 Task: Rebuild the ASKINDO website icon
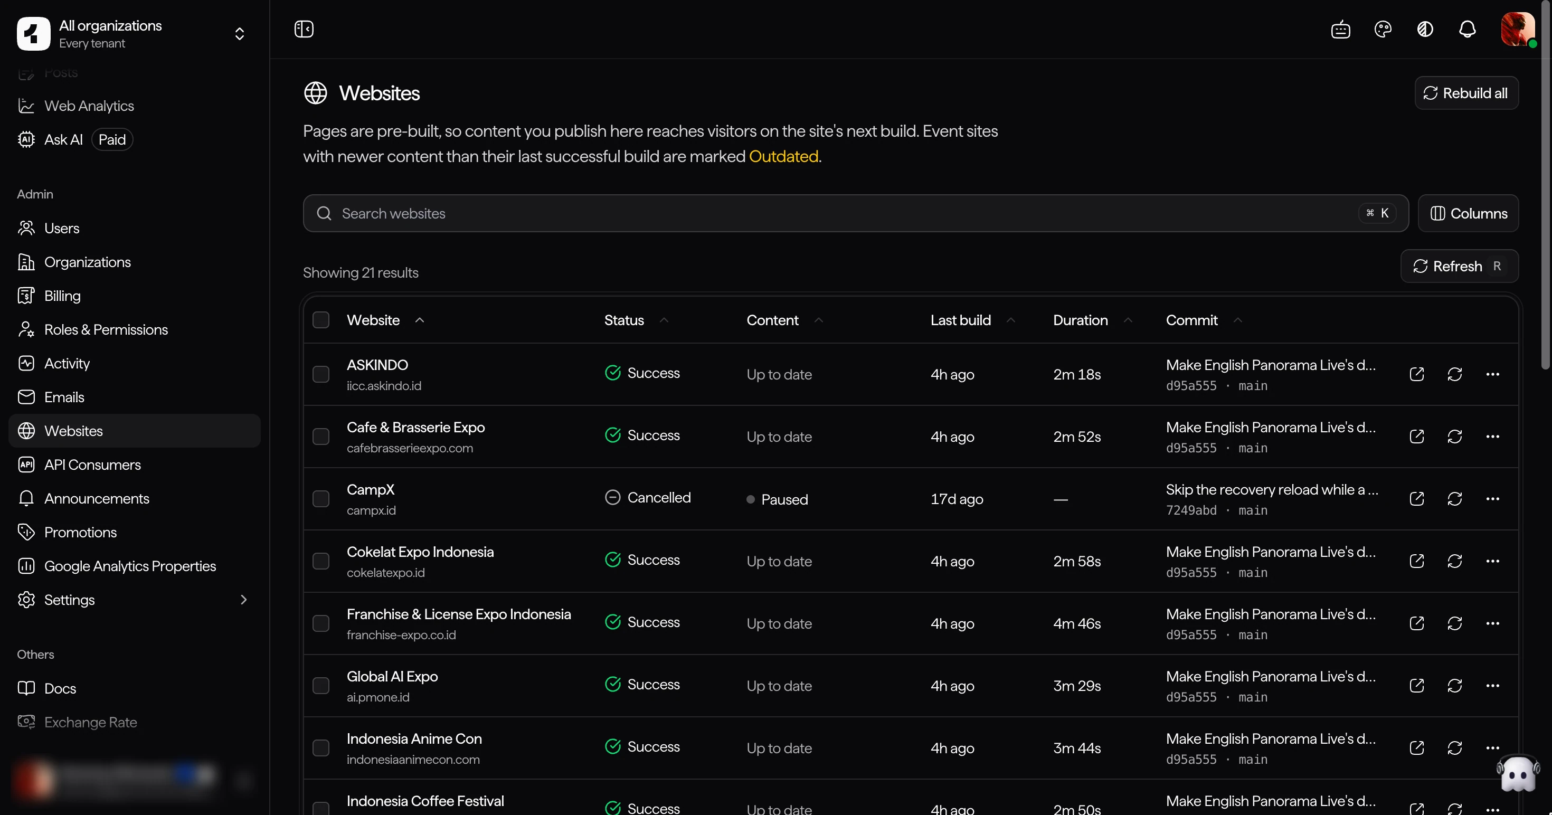pyautogui.click(x=1454, y=374)
